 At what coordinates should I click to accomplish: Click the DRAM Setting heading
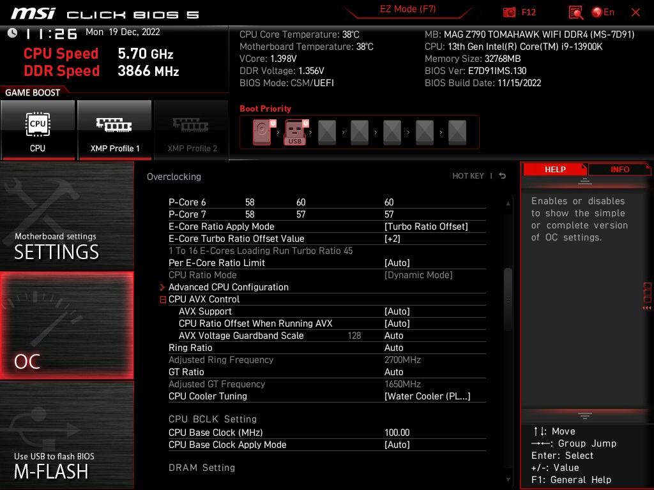pyautogui.click(x=202, y=468)
